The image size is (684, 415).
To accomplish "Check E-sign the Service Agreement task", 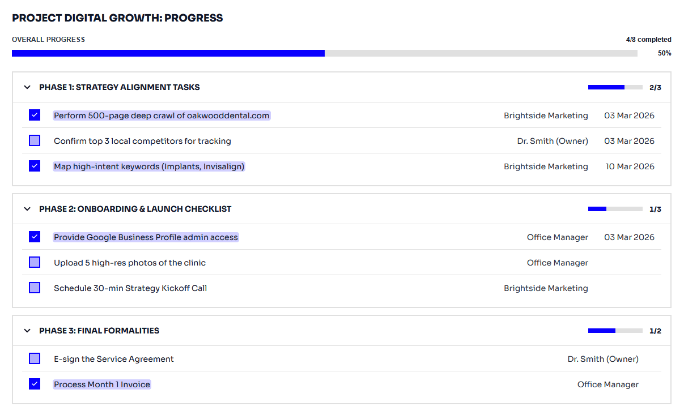I will (35, 359).
